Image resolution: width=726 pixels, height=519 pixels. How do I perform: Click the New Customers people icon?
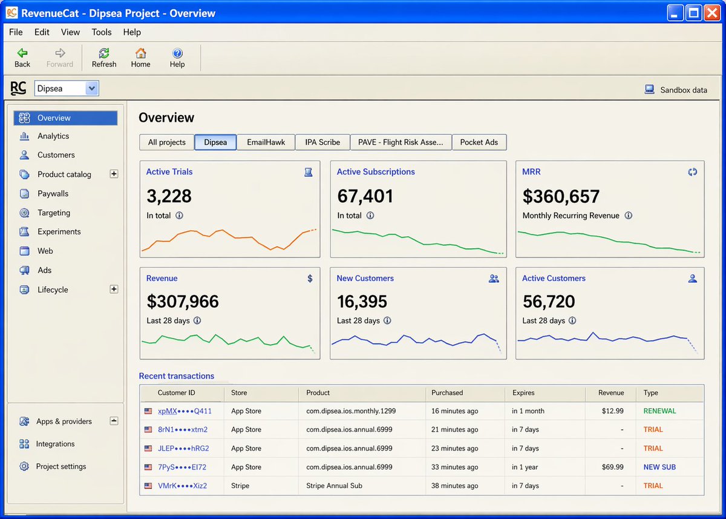pos(494,279)
